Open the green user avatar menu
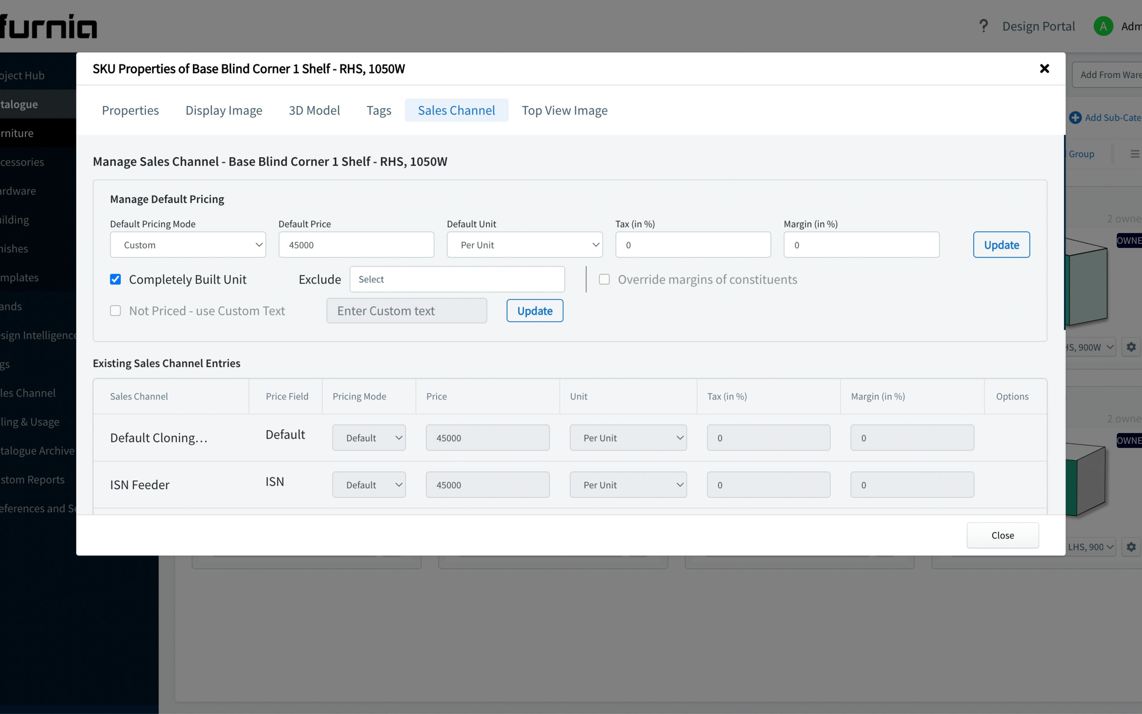 coord(1103,26)
